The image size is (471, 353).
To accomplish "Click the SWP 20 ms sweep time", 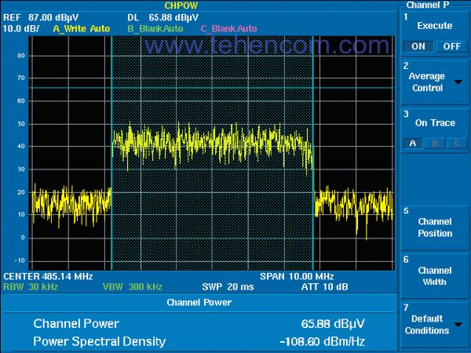I will (228, 287).
